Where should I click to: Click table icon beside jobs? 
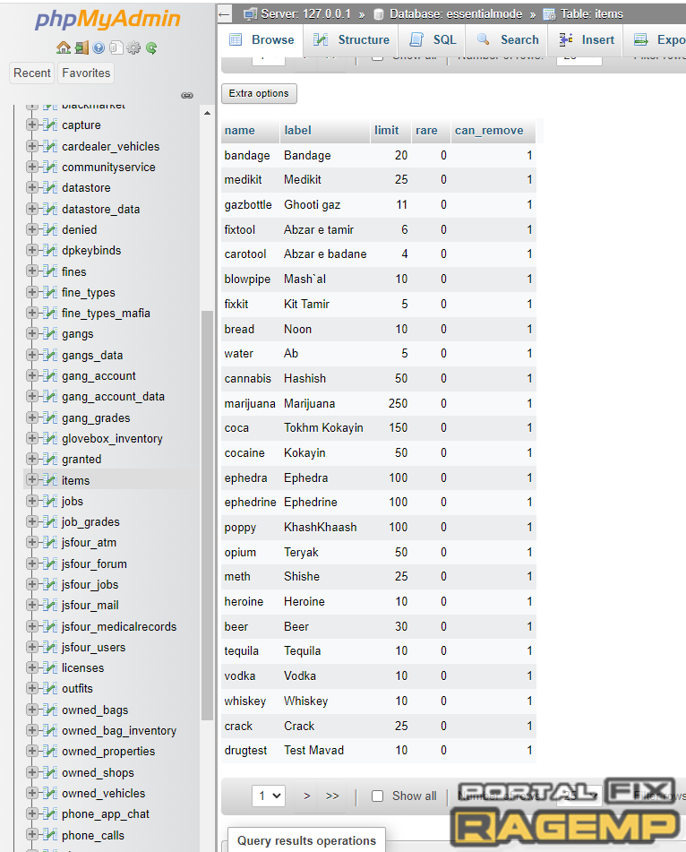pos(50,501)
